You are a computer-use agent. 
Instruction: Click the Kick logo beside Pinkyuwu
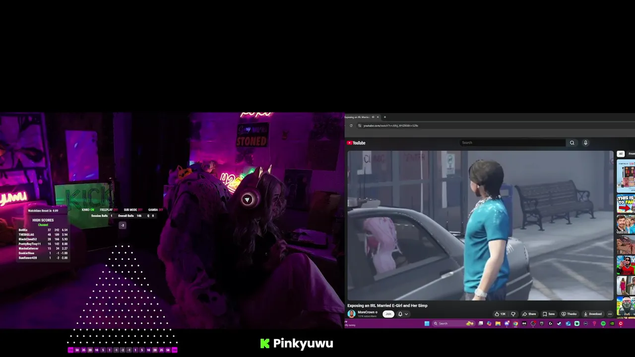(265, 344)
